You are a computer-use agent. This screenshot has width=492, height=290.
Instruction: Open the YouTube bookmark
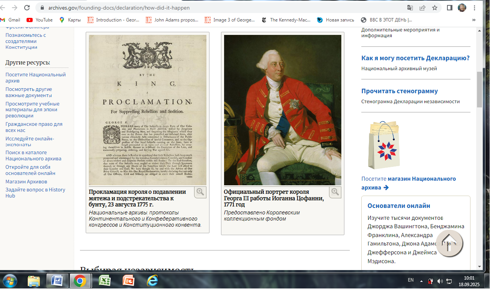(x=40, y=20)
